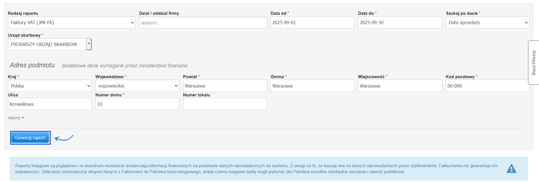
Task: Click the empty Numer lokalu field
Action: pyautogui.click(x=225, y=104)
